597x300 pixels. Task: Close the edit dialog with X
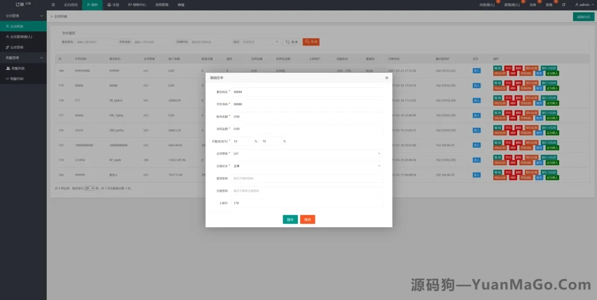[x=387, y=78]
